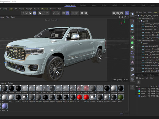
Task: Add a Floor/Sky globe environment object
Action: 132,69
